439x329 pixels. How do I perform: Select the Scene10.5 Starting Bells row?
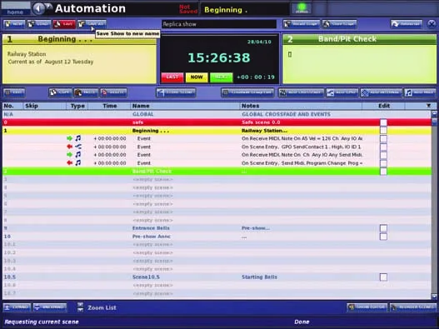[217, 277]
